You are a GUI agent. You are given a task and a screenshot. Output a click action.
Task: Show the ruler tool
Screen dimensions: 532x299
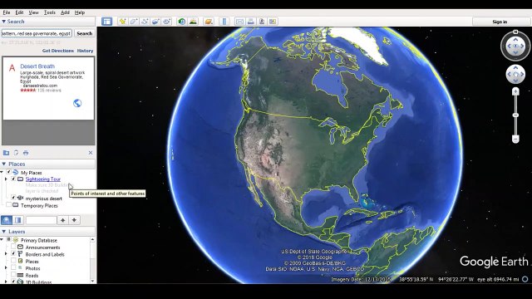(224, 22)
